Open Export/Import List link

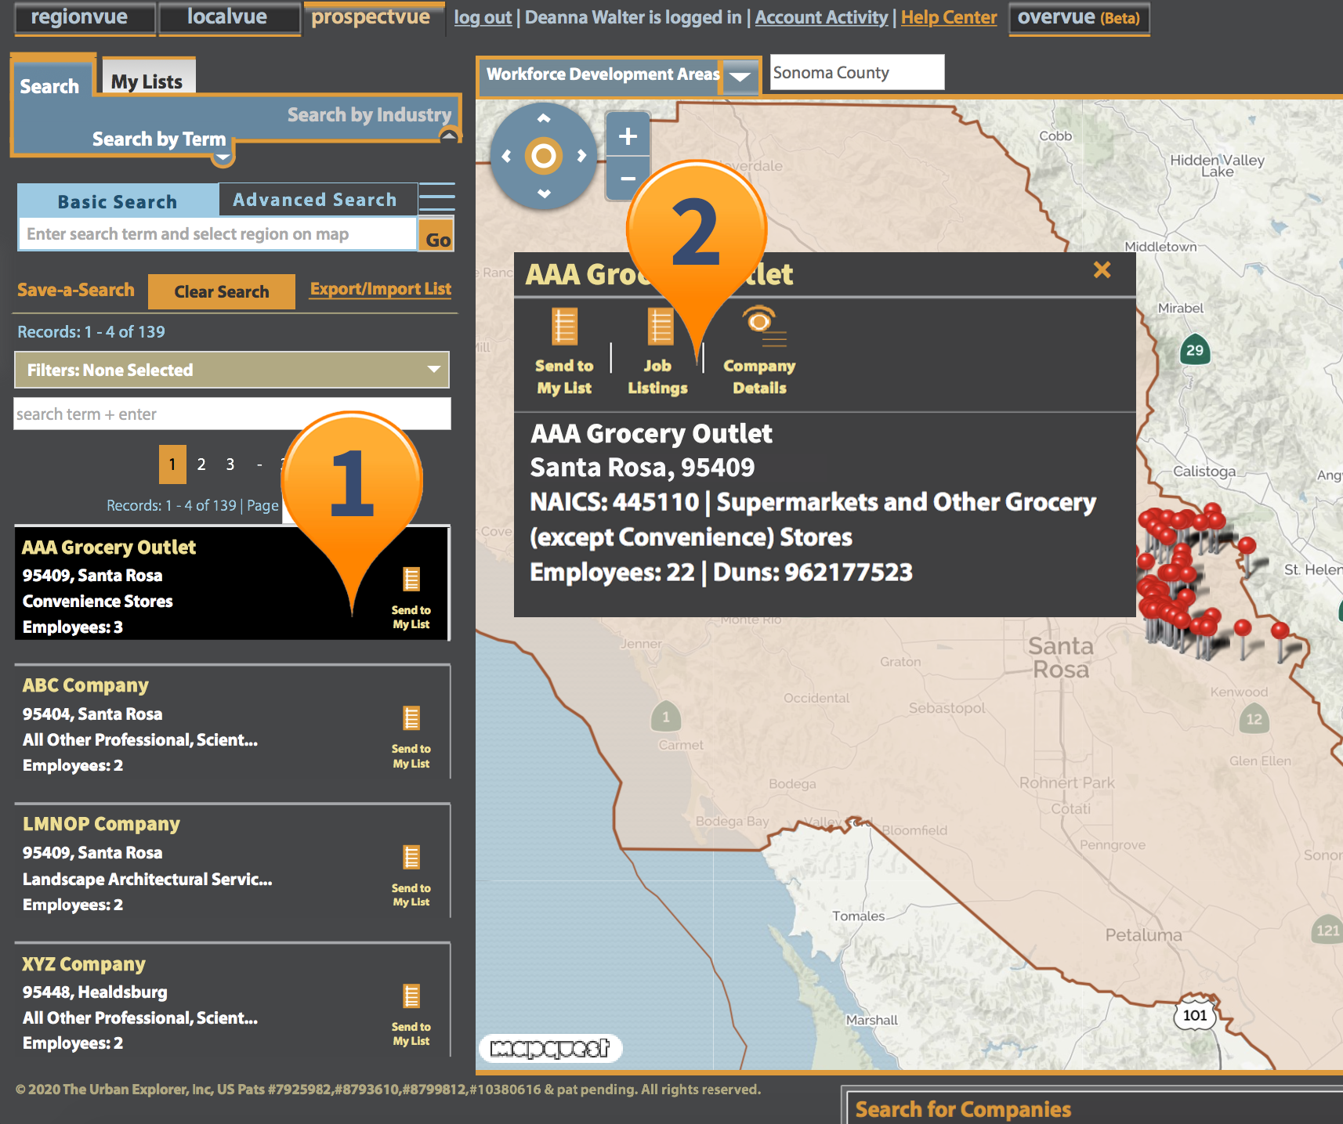(381, 288)
